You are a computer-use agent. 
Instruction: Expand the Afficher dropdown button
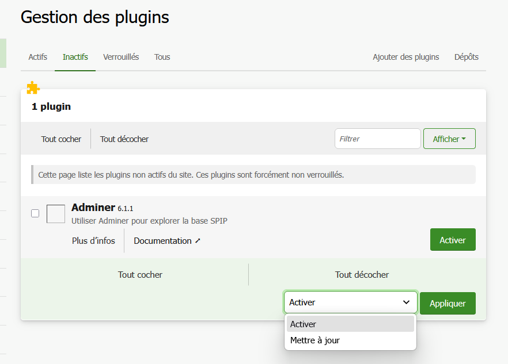(x=449, y=139)
